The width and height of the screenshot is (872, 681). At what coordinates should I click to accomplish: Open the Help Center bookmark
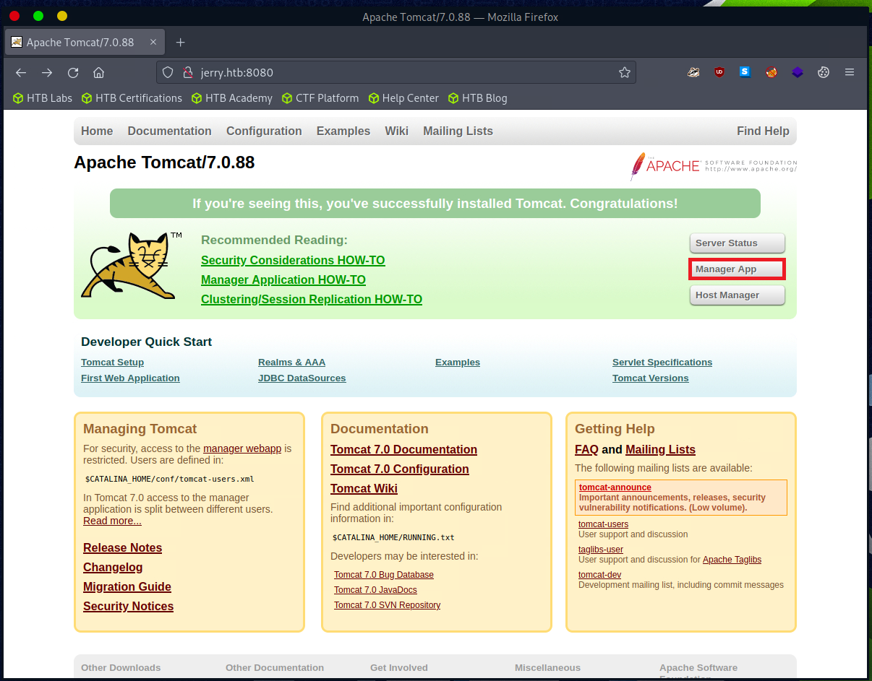click(403, 98)
